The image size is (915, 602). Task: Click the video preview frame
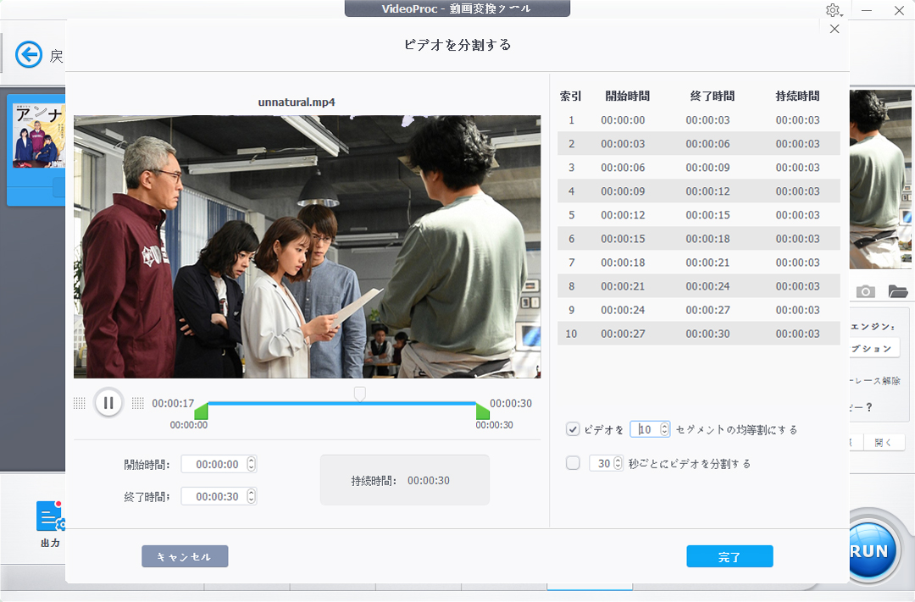click(x=307, y=246)
